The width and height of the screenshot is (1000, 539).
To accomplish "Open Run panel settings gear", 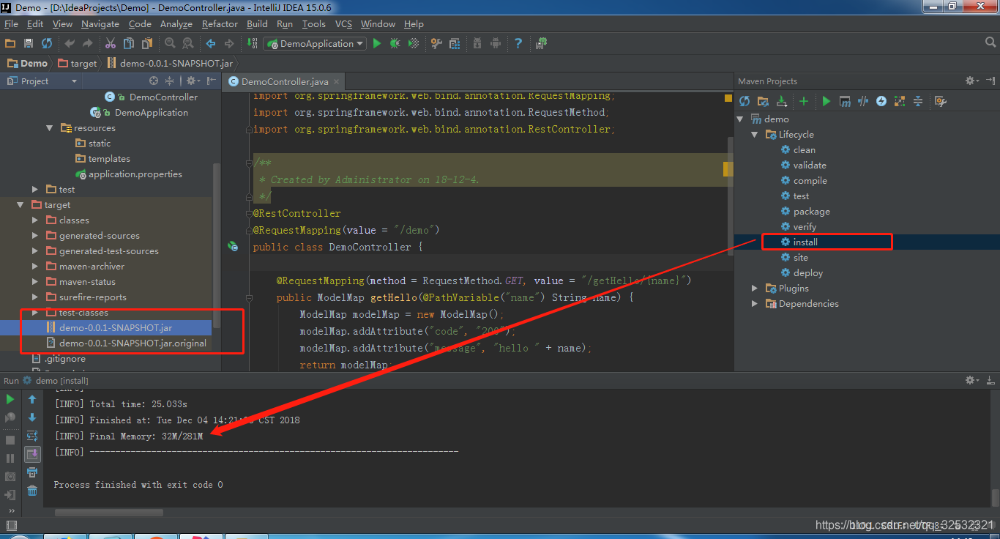I will pyautogui.click(x=971, y=380).
